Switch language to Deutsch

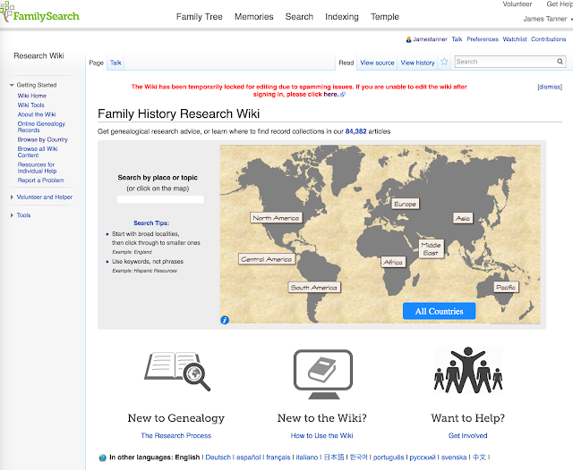click(x=218, y=457)
